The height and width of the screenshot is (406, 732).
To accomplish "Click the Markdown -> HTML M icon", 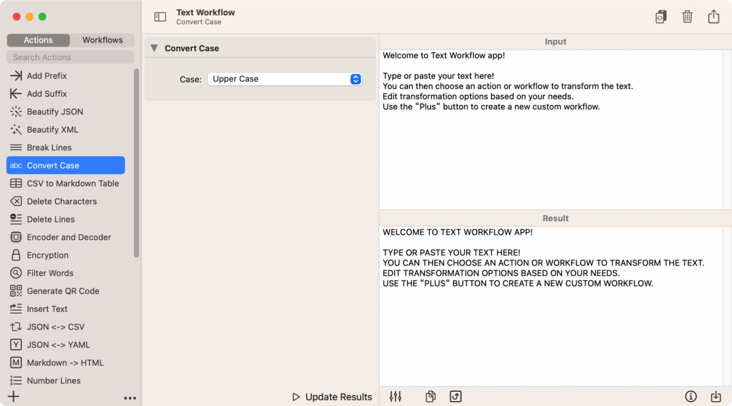I will 16,363.
